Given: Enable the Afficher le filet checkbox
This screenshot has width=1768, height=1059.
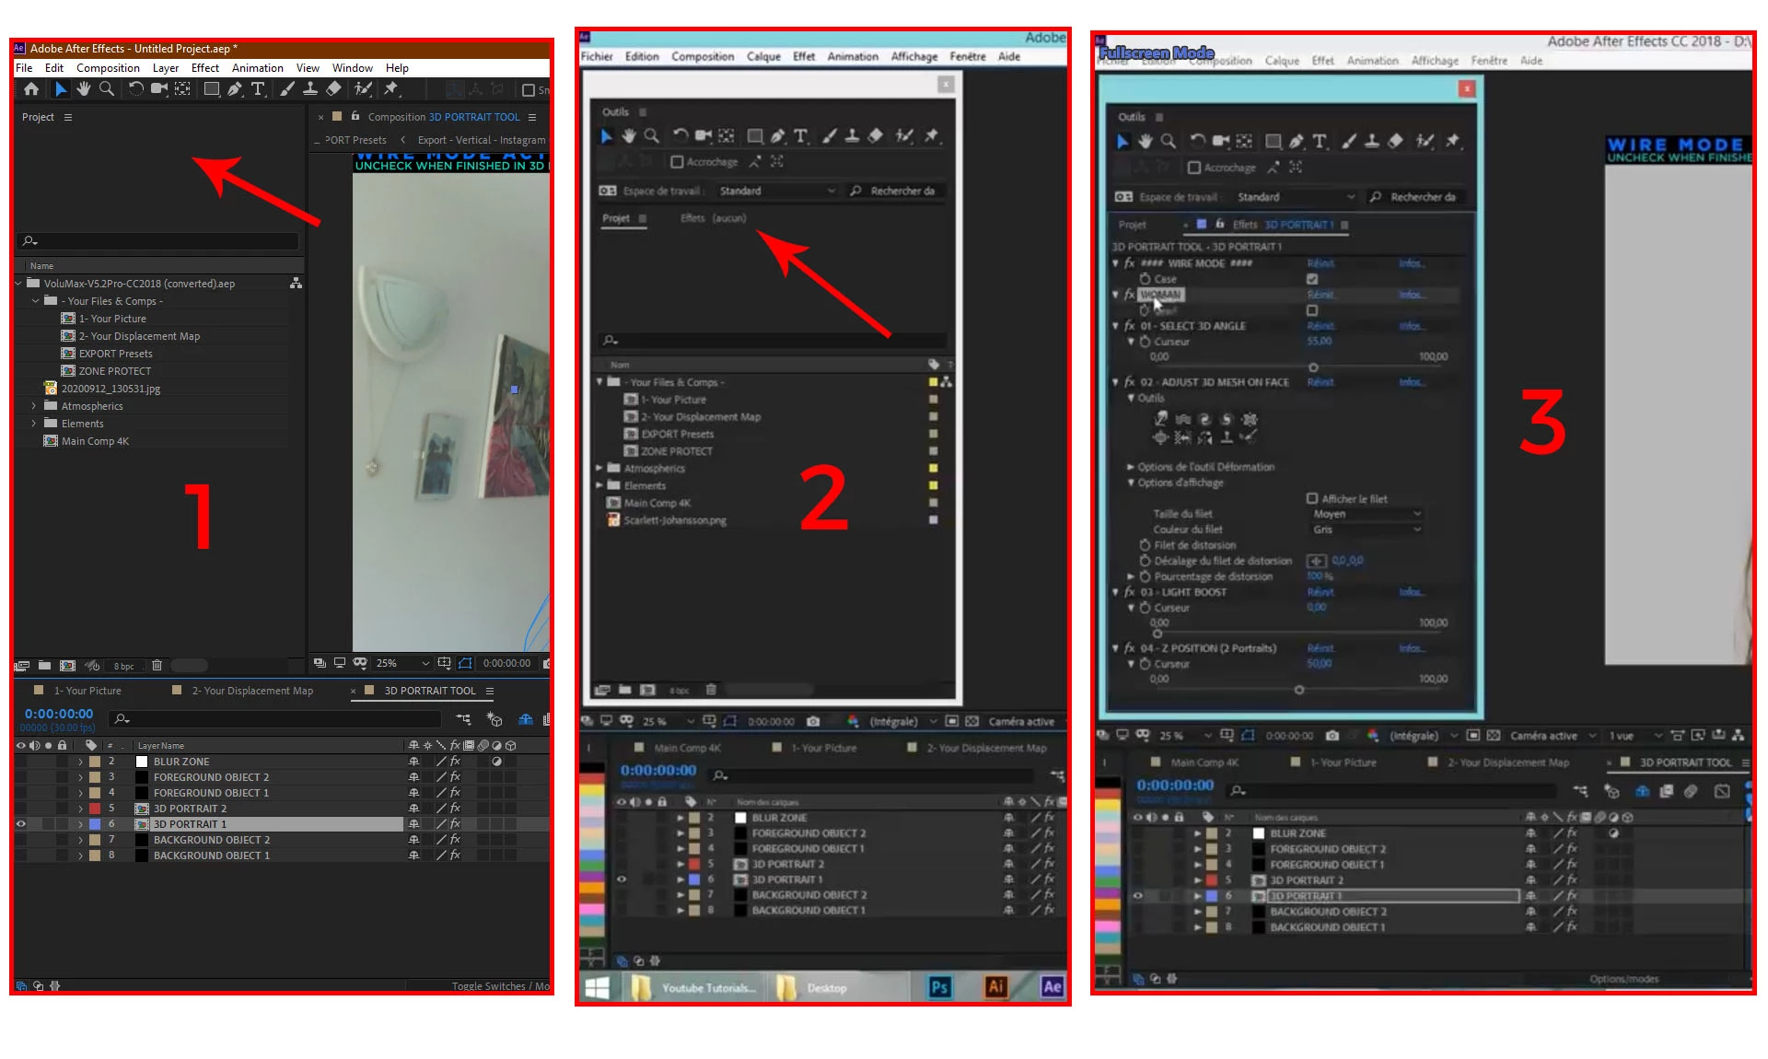Looking at the screenshot, I should pyautogui.click(x=1312, y=498).
